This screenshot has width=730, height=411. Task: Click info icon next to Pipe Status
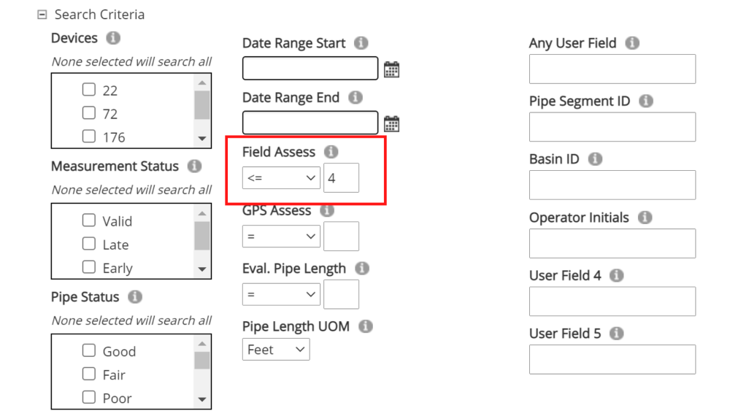click(x=134, y=297)
